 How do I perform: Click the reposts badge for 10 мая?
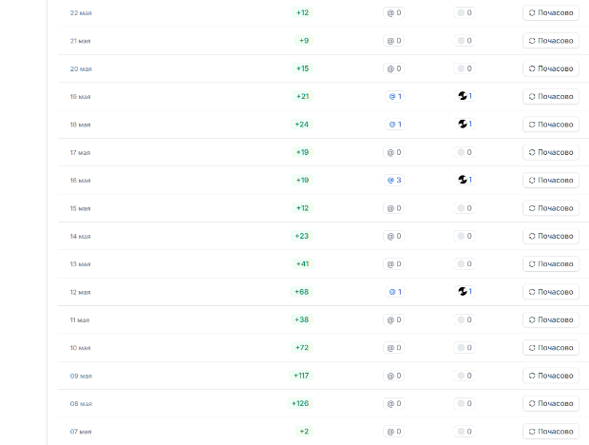coord(465,347)
